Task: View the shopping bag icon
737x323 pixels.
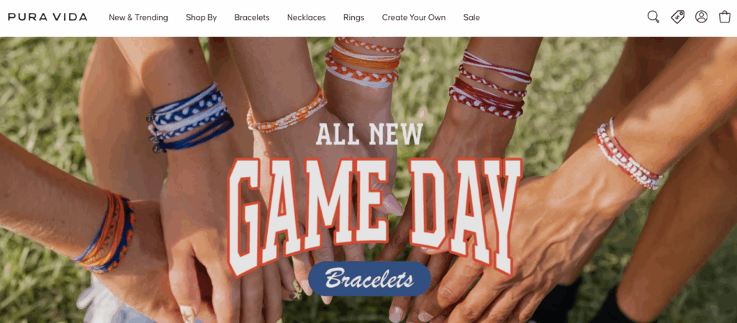Action: pyautogui.click(x=725, y=17)
